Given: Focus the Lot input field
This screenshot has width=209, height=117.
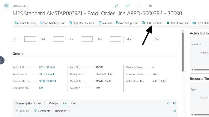Looking at the screenshot, I should [x=30, y=39].
